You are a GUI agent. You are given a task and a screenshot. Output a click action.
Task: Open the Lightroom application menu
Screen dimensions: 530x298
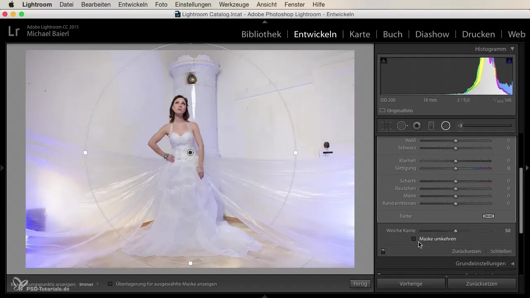[x=37, y=5]
